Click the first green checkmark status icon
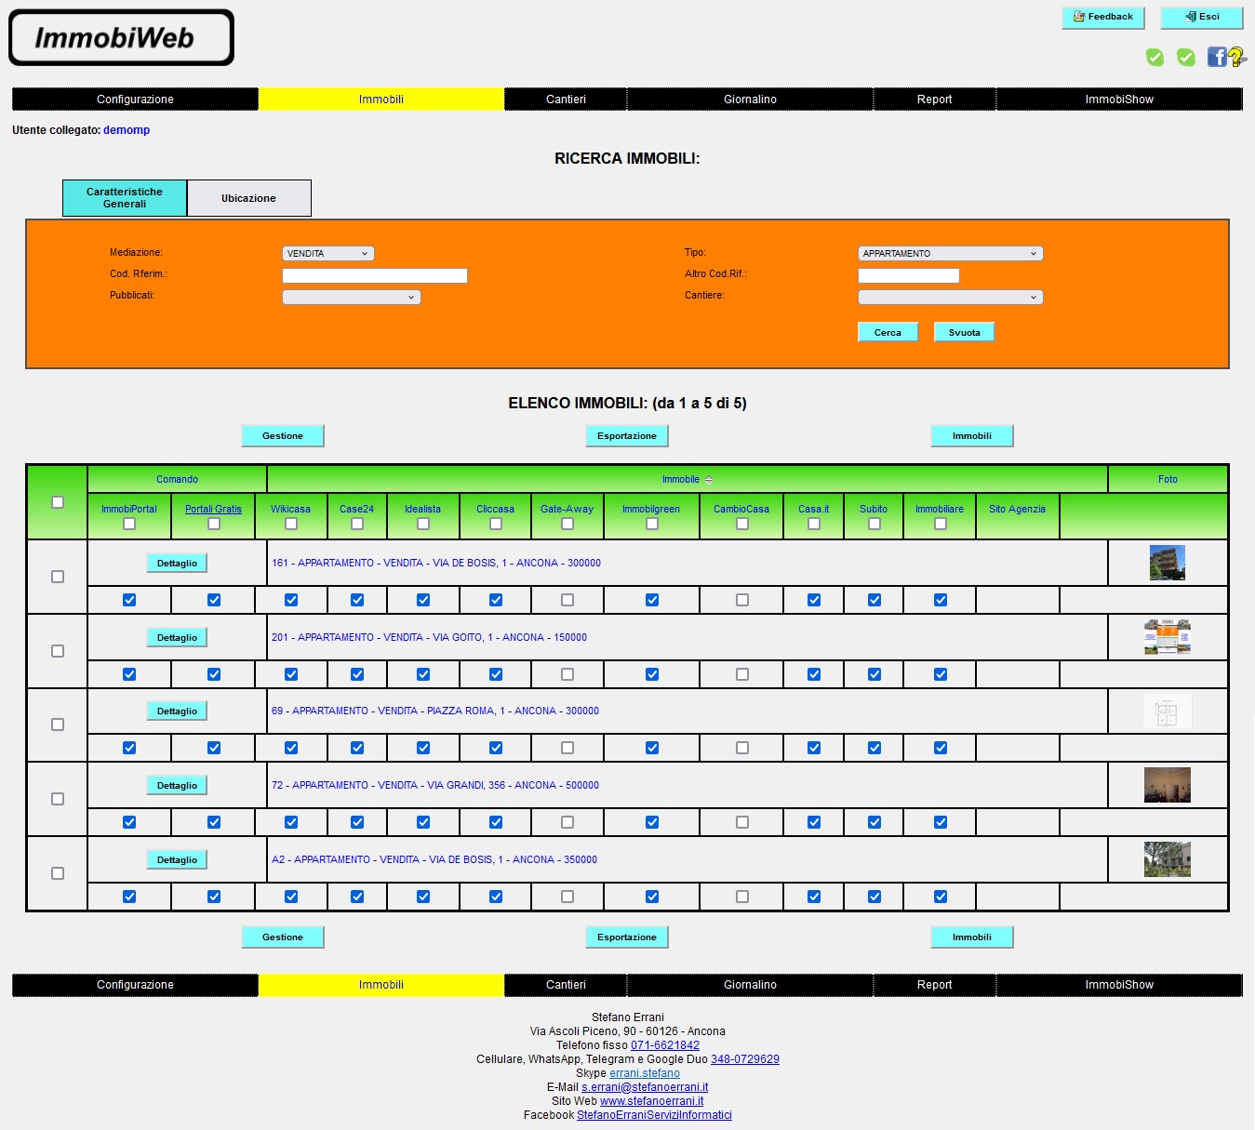This screenshot has width=1255, height=1130. tap(1155, 58)
